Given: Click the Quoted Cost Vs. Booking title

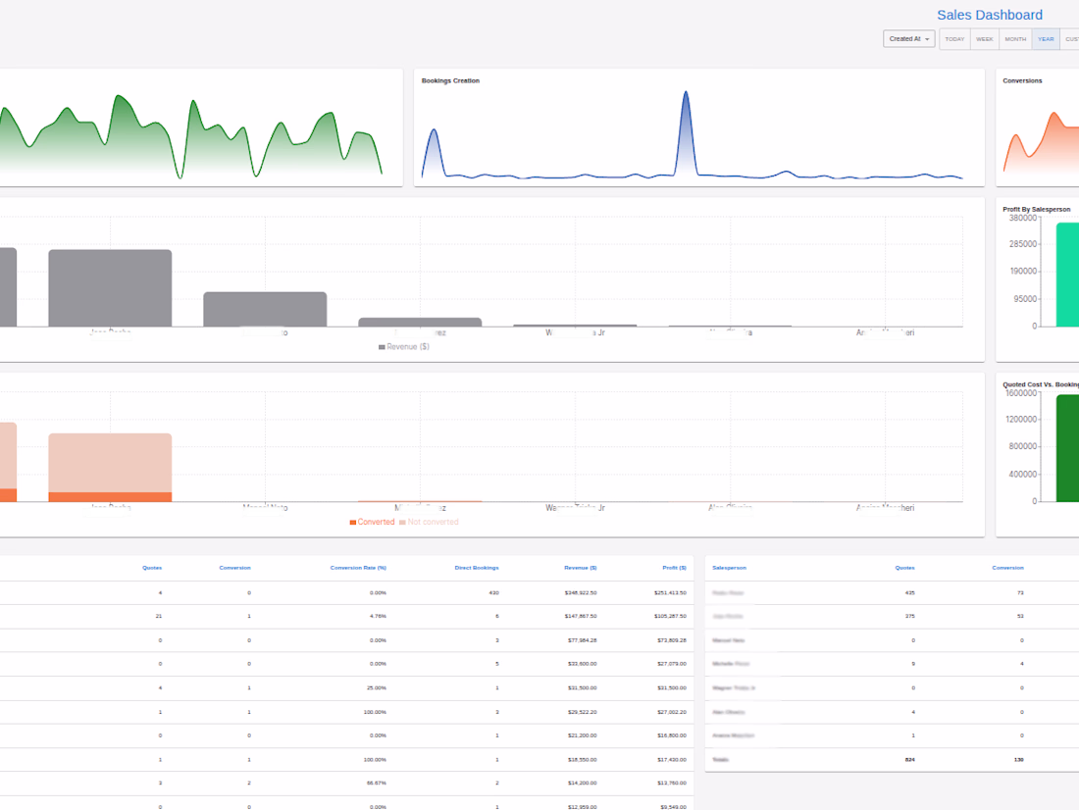Looking at the screenshot, I should pyautogui.click(x=1041, y=384).
